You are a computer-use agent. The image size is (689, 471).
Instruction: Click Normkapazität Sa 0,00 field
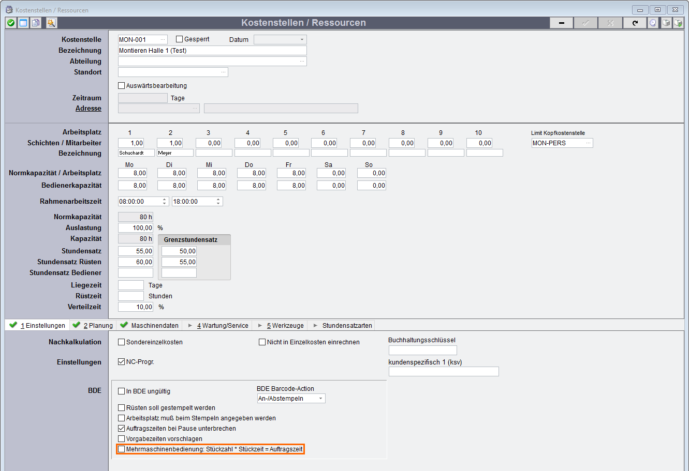point(331,173)
